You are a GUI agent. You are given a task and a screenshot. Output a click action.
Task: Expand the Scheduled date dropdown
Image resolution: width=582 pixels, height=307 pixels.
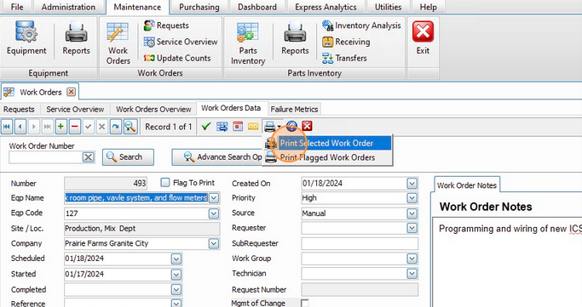click(176, 259)
